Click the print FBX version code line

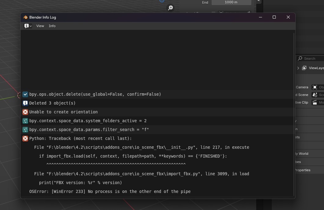coord(80,183)
